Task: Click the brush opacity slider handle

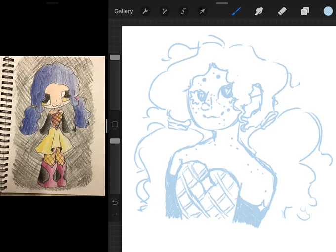Action: pyautogui.click(x=115, y=141)
